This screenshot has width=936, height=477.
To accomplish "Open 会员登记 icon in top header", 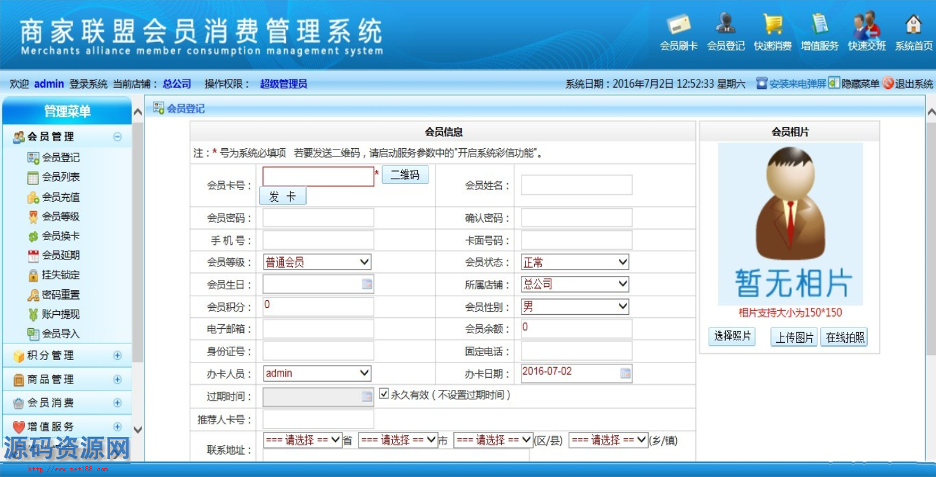I will (725, 24).
